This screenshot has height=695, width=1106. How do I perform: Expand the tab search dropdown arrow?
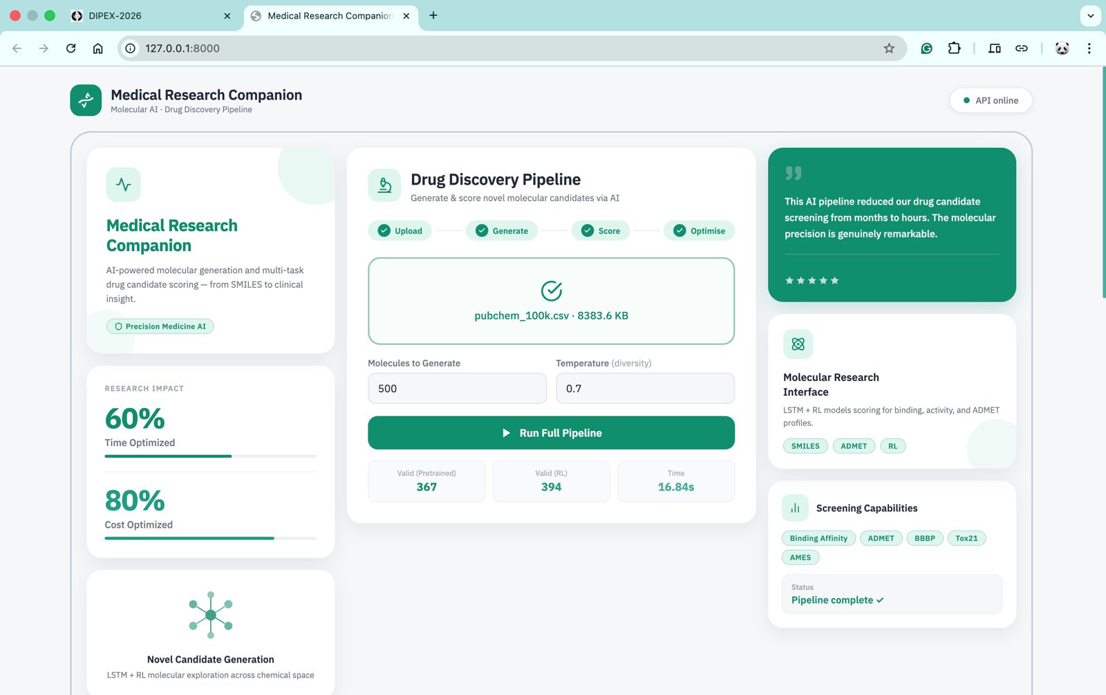coord(1090,15)
